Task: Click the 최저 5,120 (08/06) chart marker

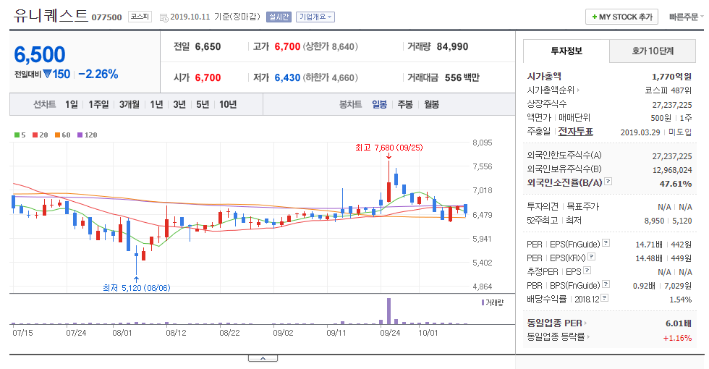Action: pyautogui.click(x=137, y=288)
